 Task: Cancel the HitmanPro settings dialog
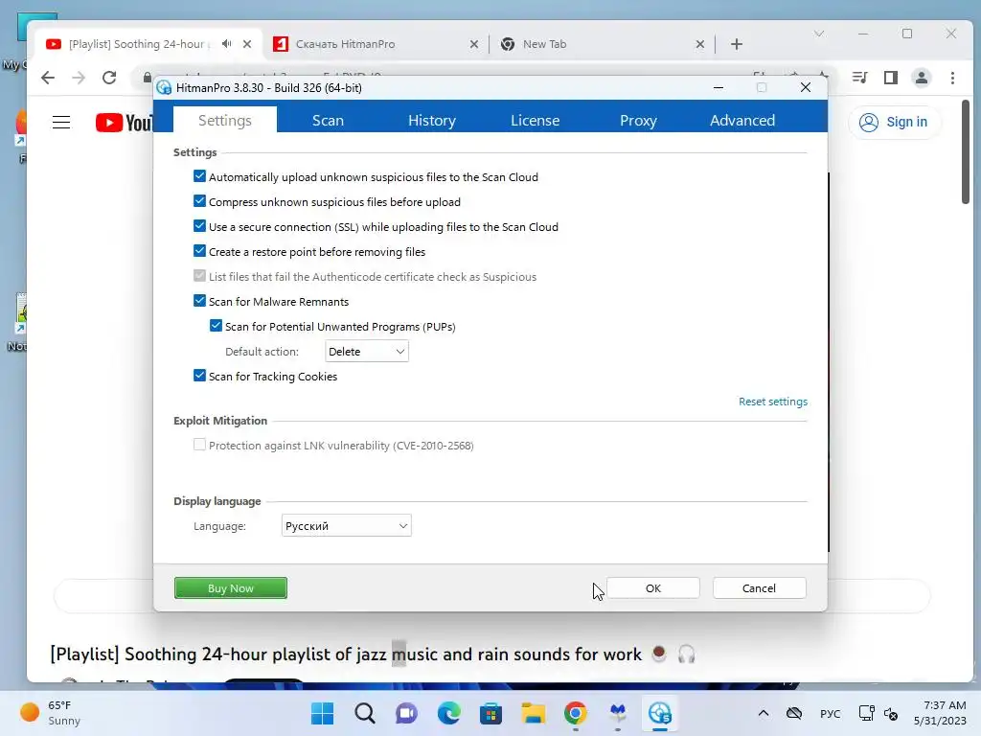759,587
